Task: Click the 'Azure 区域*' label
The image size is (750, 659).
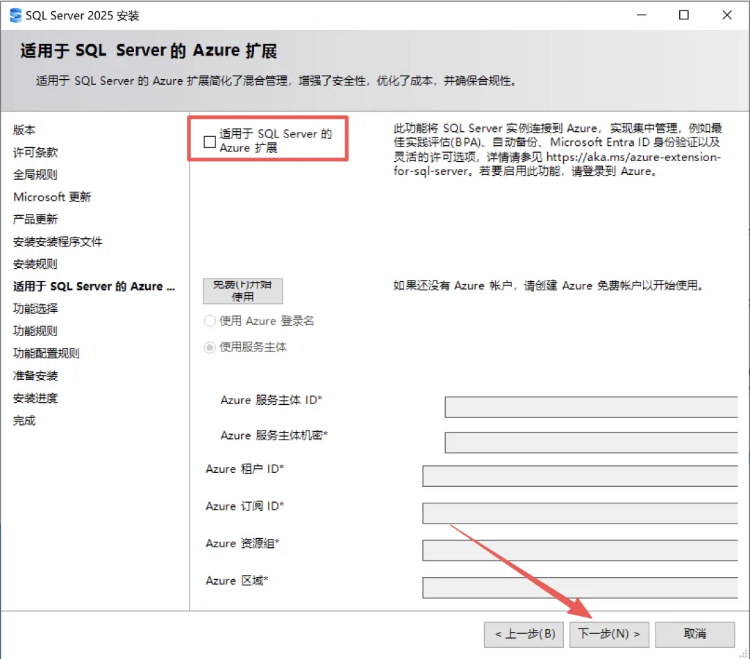Action: 237,581
